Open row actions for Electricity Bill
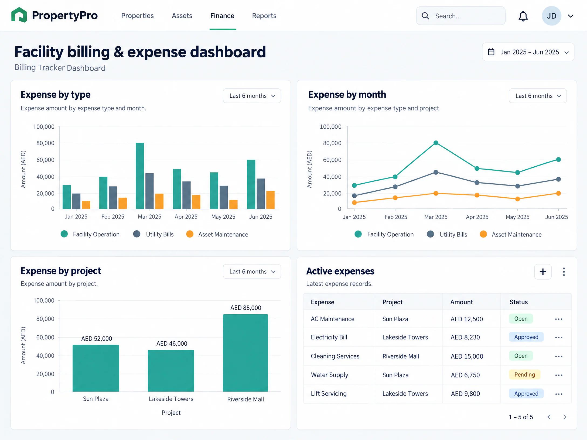The image size is (587, 440). (559, 338)
